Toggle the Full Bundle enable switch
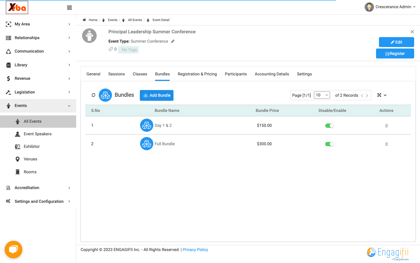Screen dimensions: 420x263 (x=329, y=144)
